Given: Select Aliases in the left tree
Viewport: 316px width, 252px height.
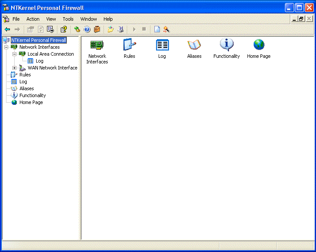Looking at the screenshot, I should coord(27,88).
